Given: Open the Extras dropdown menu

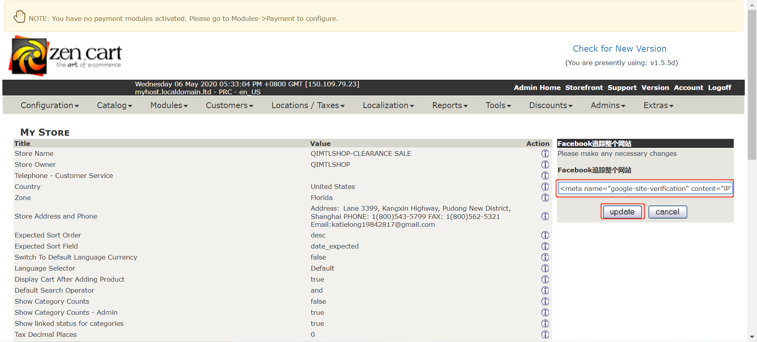Looking at the screenshot, I should tap(658, 105).
